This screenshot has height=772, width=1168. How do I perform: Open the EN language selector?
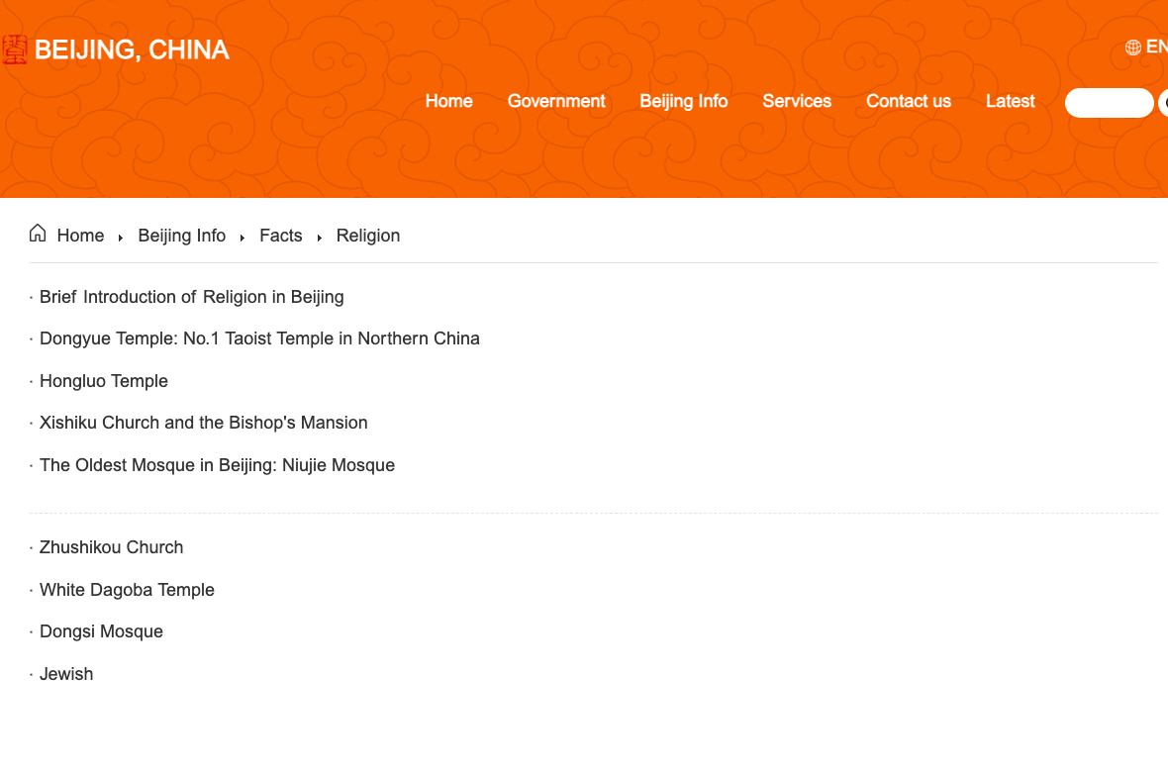pos(1156,47)
